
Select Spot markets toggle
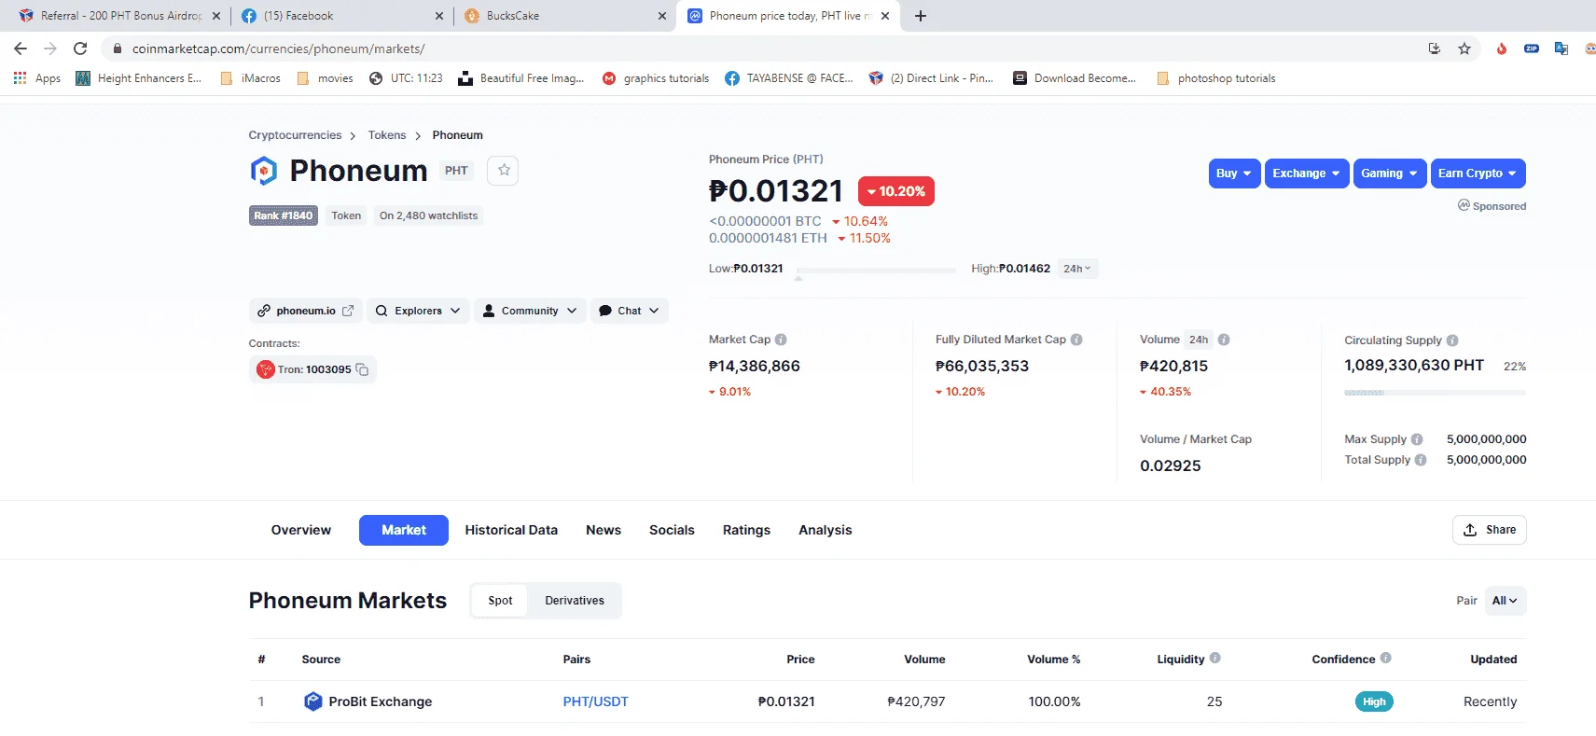tap(500, 601)
